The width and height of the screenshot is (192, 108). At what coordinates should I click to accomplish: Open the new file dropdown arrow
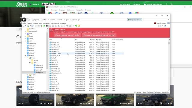click(25, 26)
